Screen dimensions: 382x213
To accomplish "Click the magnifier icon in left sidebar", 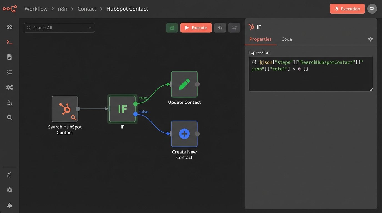I will [9, 118].
